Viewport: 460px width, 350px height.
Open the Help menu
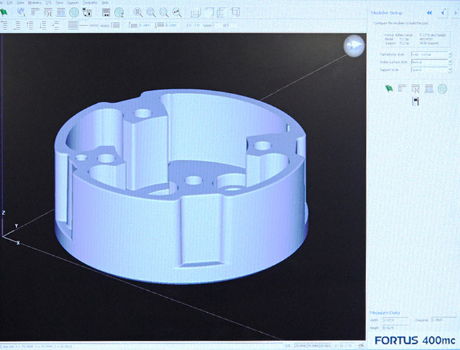(104, 3)
